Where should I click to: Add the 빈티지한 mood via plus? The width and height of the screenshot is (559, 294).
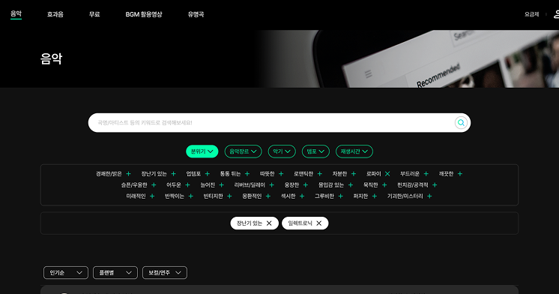pos(229,196)
